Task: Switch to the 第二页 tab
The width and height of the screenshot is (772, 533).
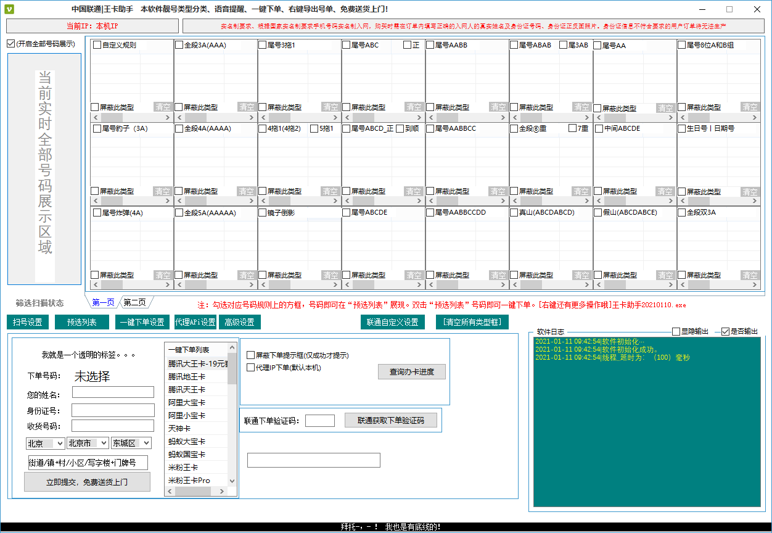Action: (x=134, y=302)
